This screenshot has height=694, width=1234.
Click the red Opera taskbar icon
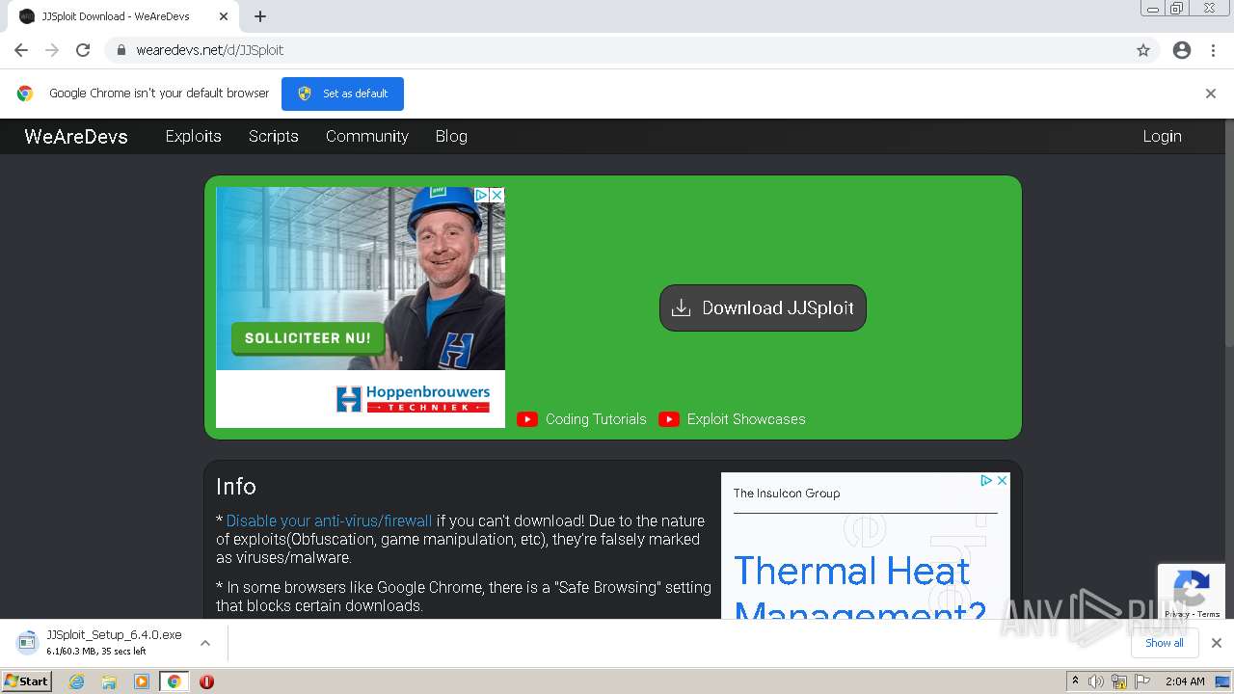(x=206, y=681)
